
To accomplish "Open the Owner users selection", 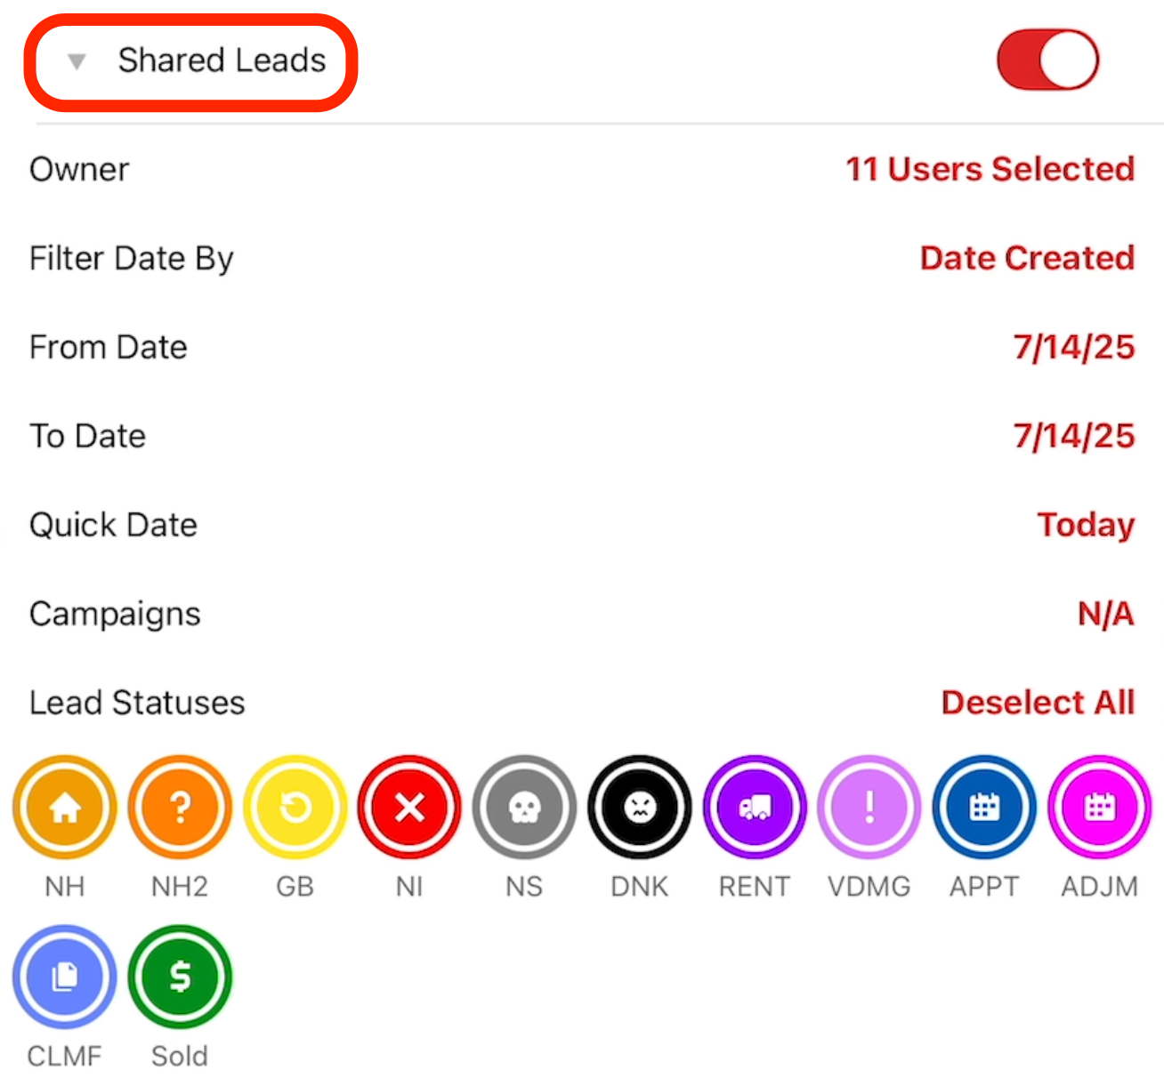I will 990,169.
